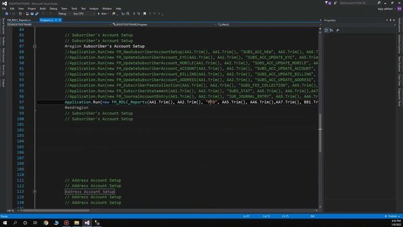This screenshot has width=403, height=227.
Task: Click the "#region Subscriber's Account Setup" line
Action: click(x=105, y=46)
